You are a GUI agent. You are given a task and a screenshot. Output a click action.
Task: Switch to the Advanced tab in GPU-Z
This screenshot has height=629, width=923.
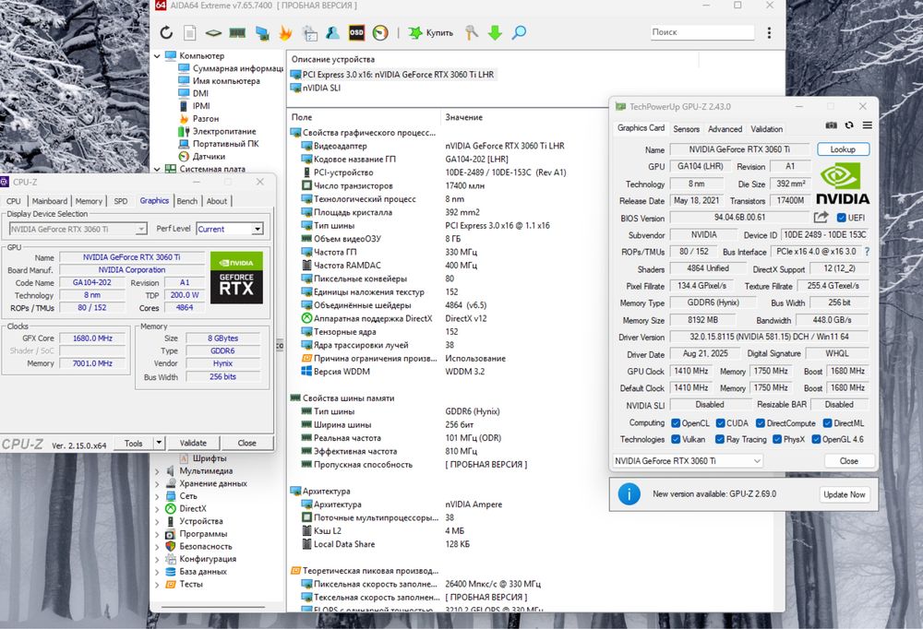point(725,129)
